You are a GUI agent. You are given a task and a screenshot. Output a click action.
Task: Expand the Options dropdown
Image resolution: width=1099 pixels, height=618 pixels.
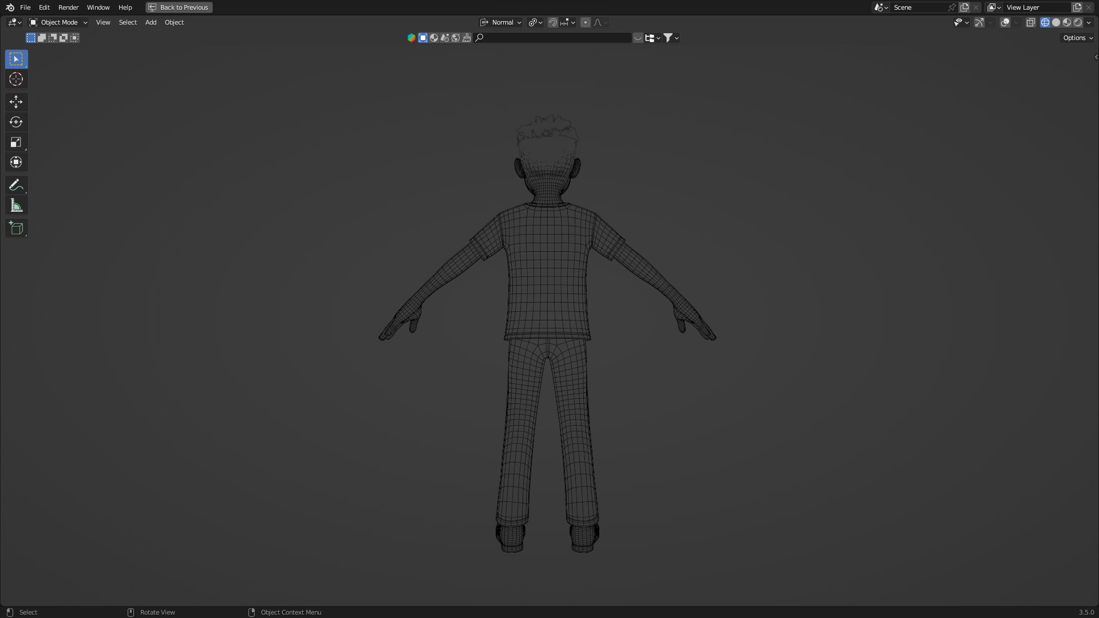point(1078,38)
